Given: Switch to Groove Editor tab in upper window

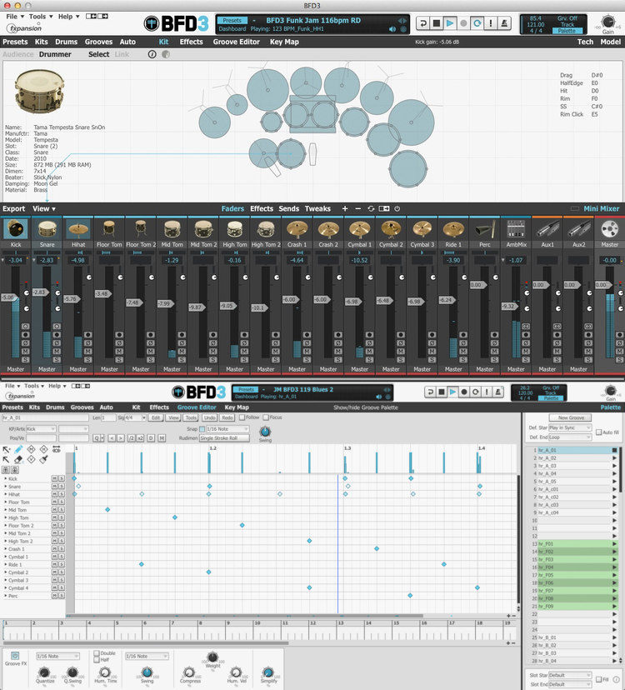Looking at the screenshot, I should pos(237,42).
